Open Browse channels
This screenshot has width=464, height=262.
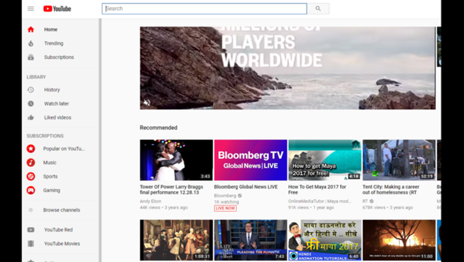click(x=60, y=210)
